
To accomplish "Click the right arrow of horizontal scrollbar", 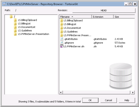I will point(133,92).
